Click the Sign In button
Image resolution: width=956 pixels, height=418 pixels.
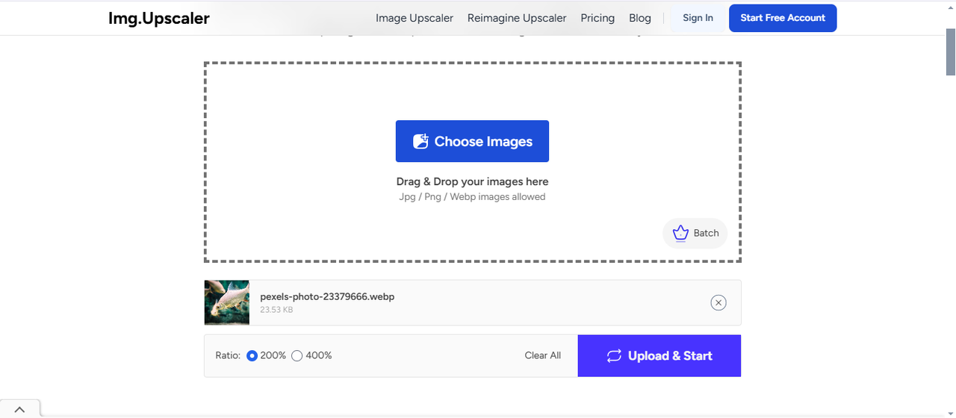[x=698, y=18]
